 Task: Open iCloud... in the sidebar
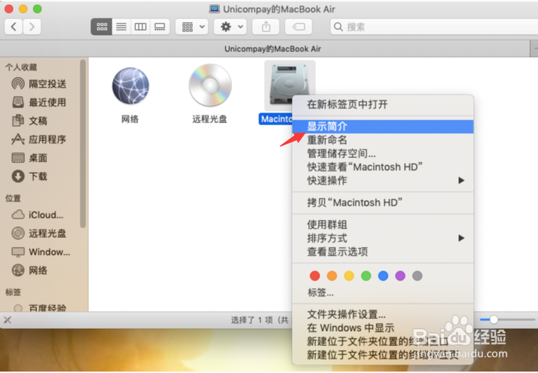click(x=38, y=215)
